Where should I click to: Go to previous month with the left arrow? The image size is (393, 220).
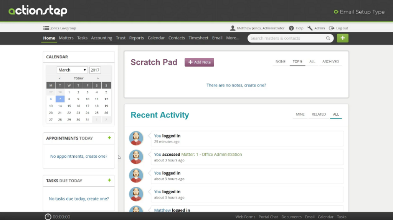point(59,78)
